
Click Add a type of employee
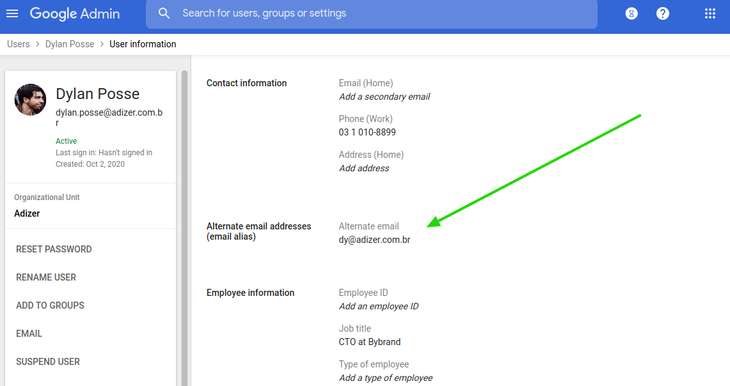[x=386, y=378]
